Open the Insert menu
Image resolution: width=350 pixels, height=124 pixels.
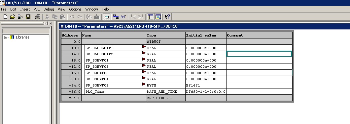pyautogui.click(x=25, y=9)
